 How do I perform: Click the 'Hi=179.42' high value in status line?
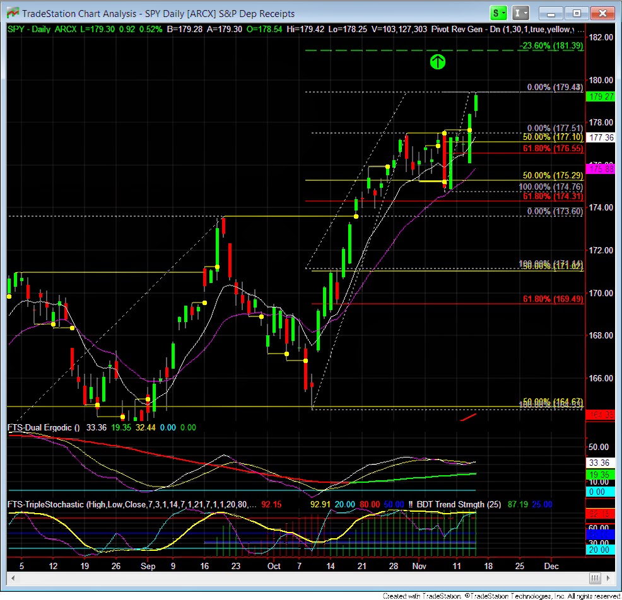305,30
